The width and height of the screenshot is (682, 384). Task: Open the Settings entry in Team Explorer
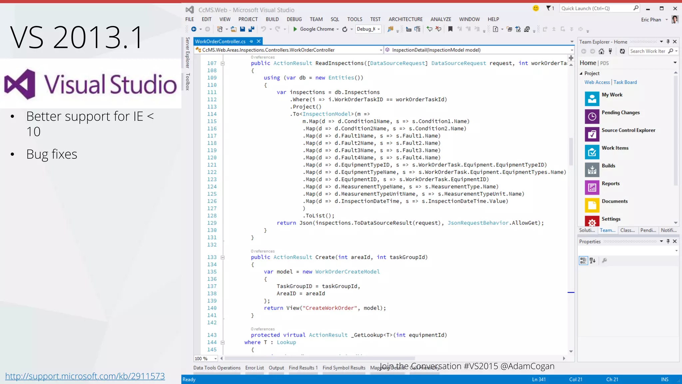[x=611, y=219]
